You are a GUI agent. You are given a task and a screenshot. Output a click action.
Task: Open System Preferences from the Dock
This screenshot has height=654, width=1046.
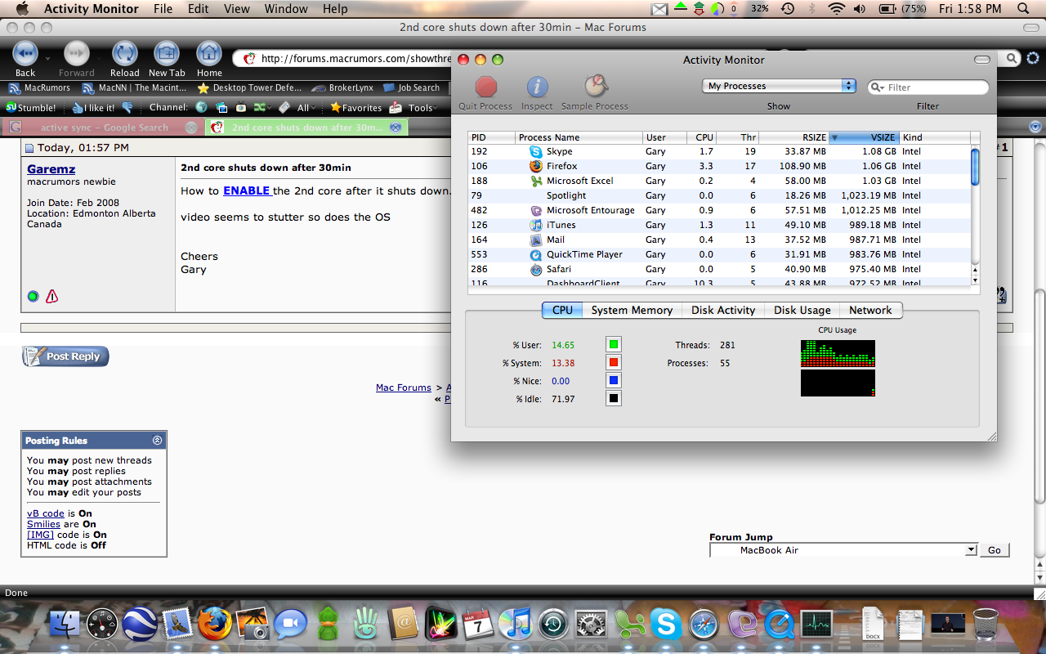click(x=590, y=625)
